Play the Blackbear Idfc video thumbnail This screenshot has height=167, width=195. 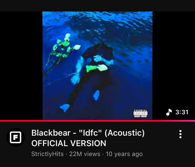(x=97, y=66)
